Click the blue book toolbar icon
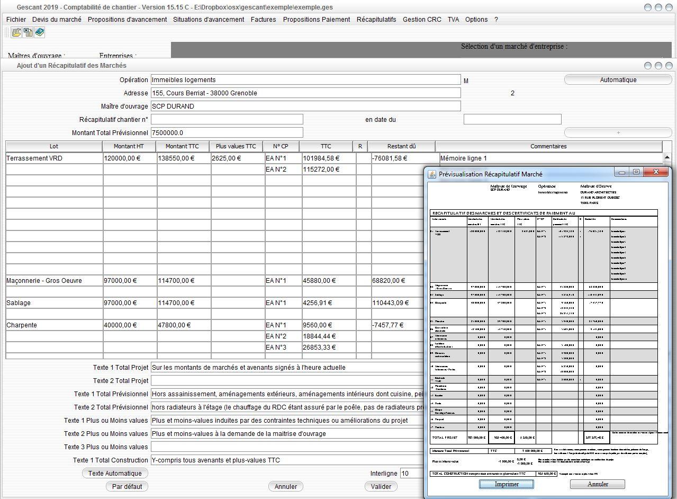Viewport: 677px width, 499px height. (40, 32)
